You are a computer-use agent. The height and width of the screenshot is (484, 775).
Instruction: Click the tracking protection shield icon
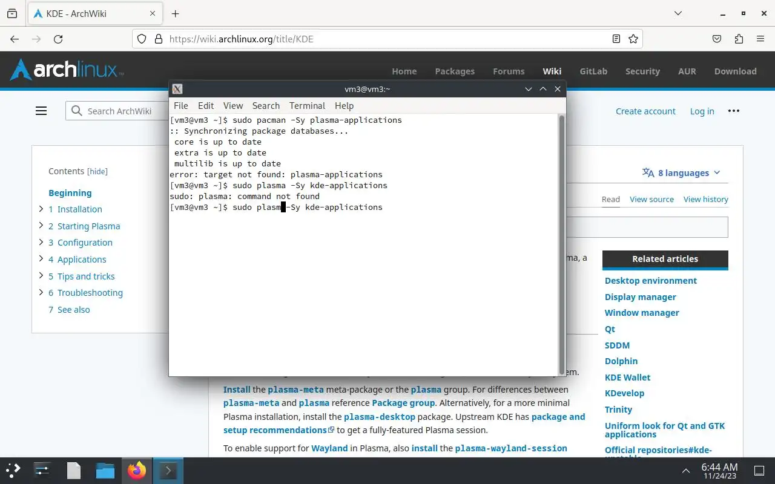click(x=142, y=39)
